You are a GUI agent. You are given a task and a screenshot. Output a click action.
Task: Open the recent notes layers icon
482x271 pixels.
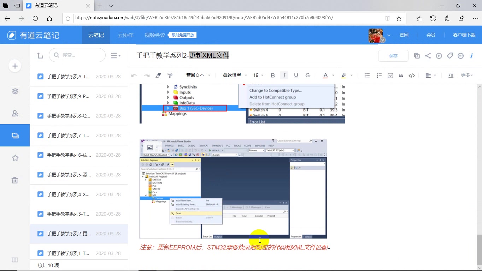coord(15,91)
